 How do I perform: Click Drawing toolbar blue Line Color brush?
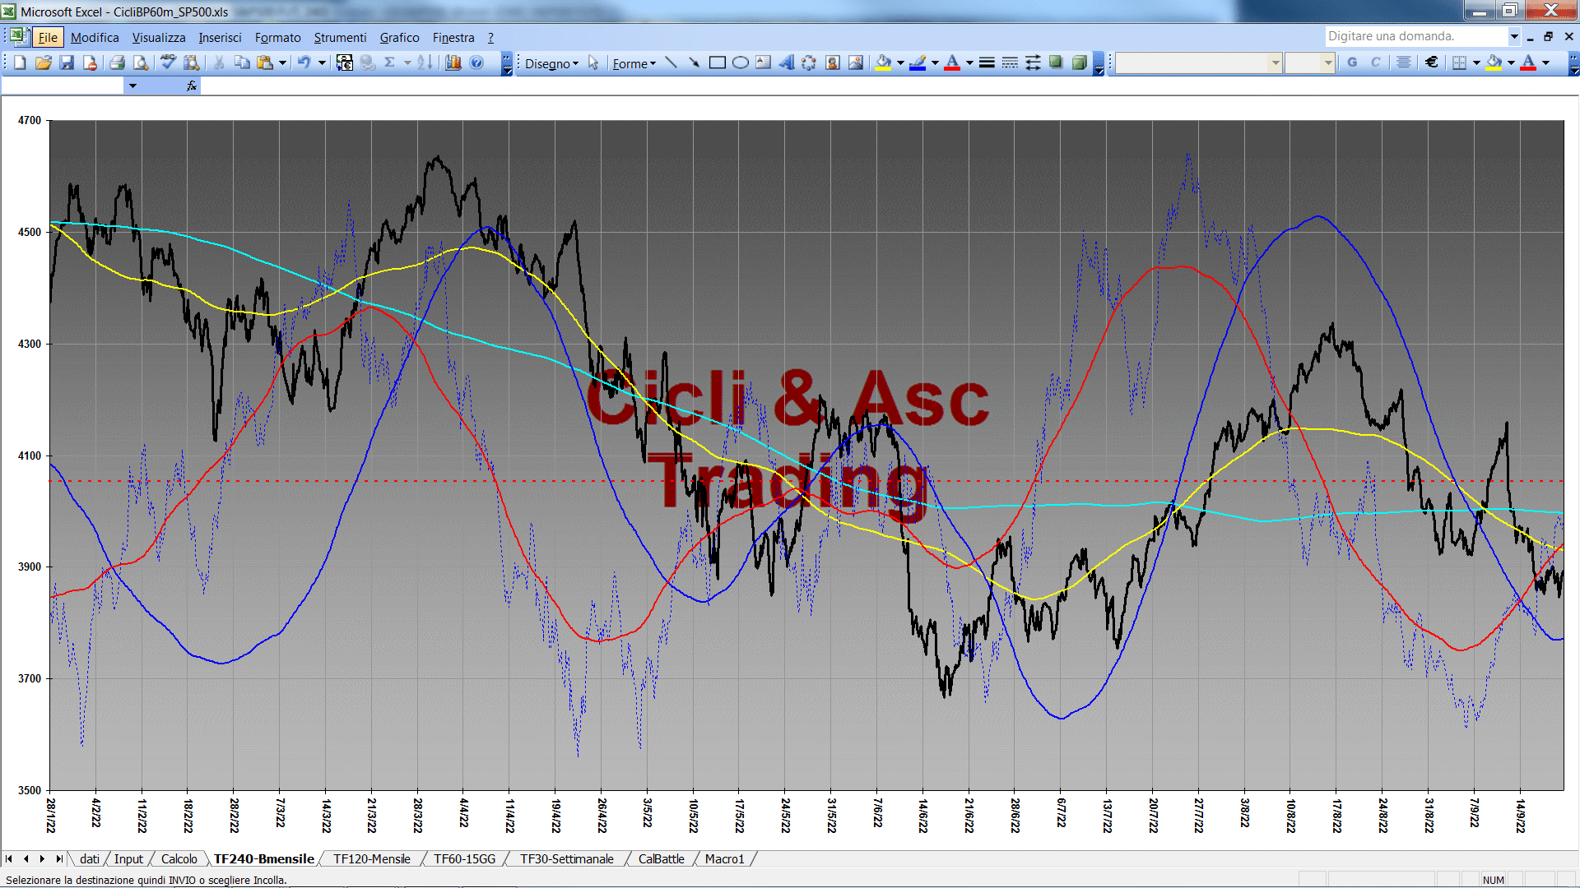click(918, 62)
